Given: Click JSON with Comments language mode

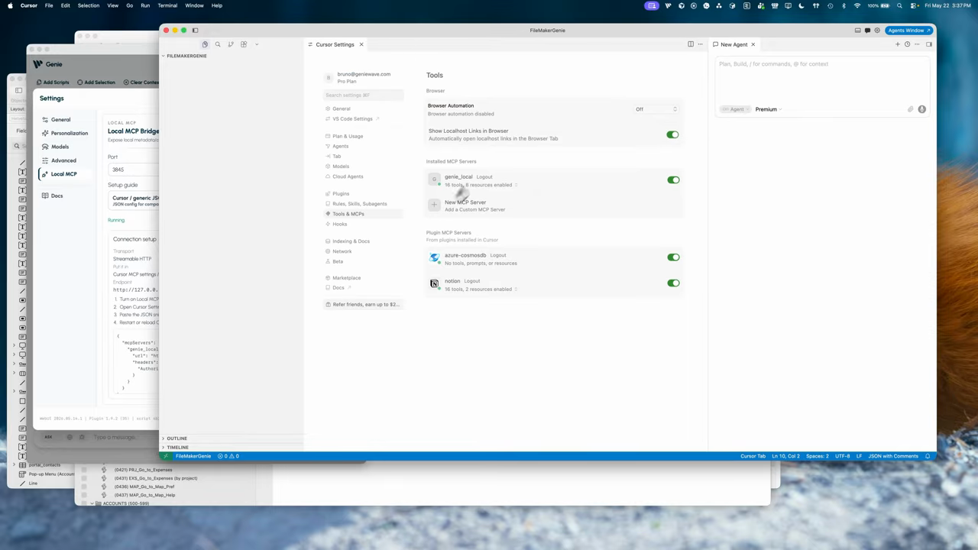Looking at the screenshot, I should (x=893, y=456).
